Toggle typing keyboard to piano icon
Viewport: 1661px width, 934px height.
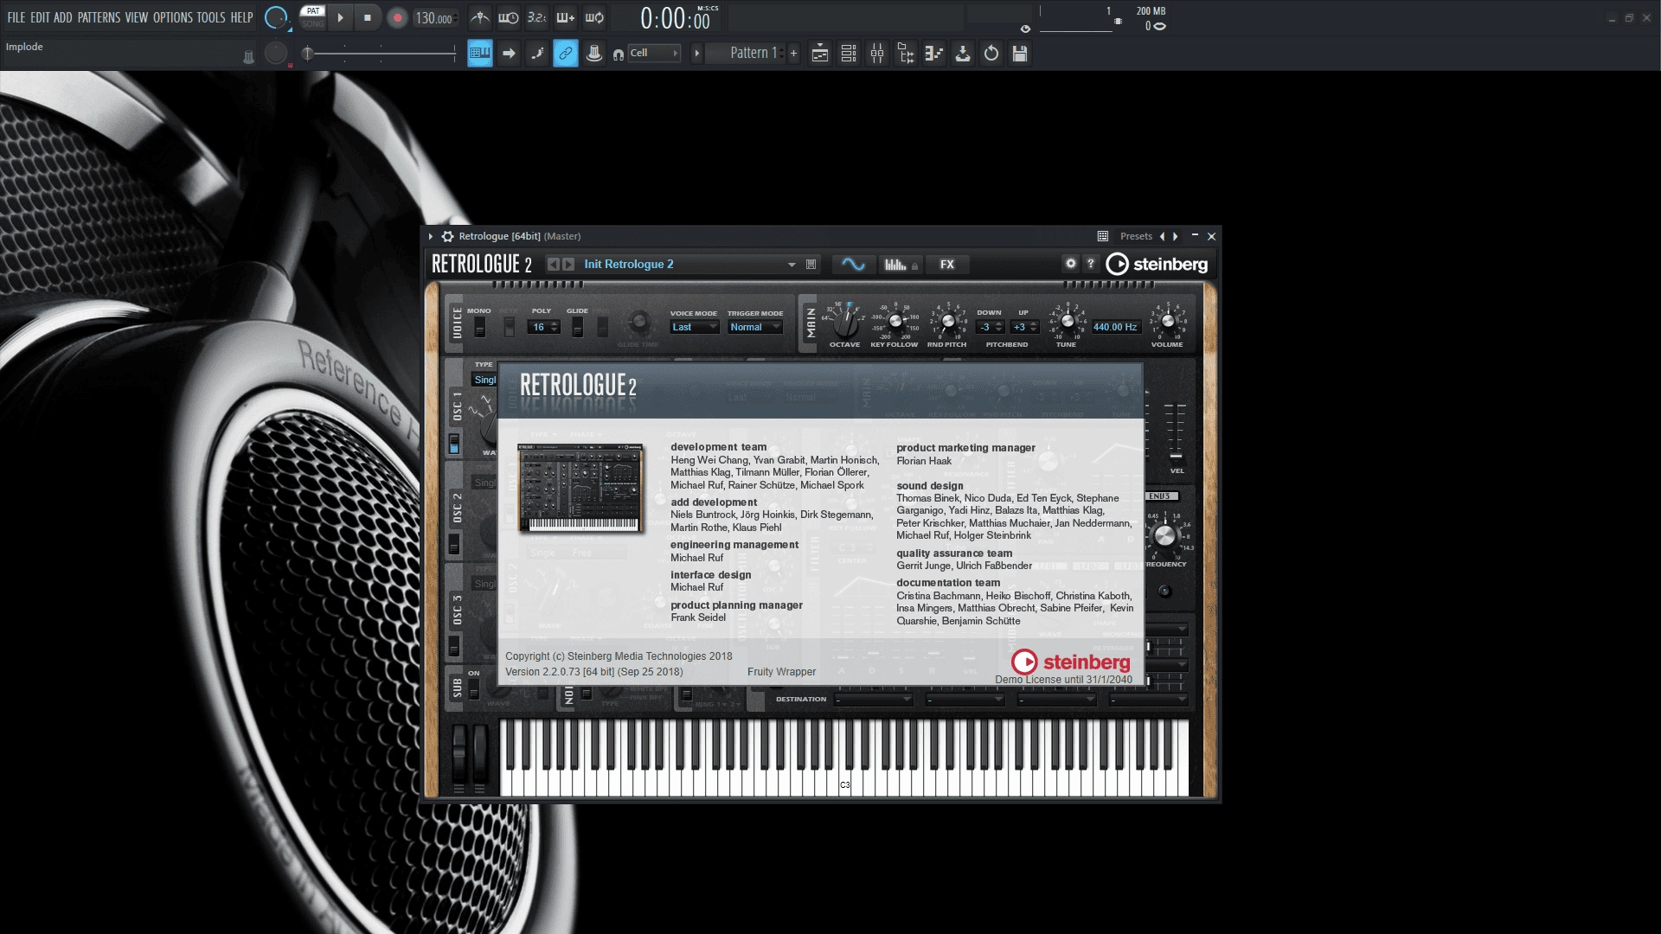tap(480, 54)
